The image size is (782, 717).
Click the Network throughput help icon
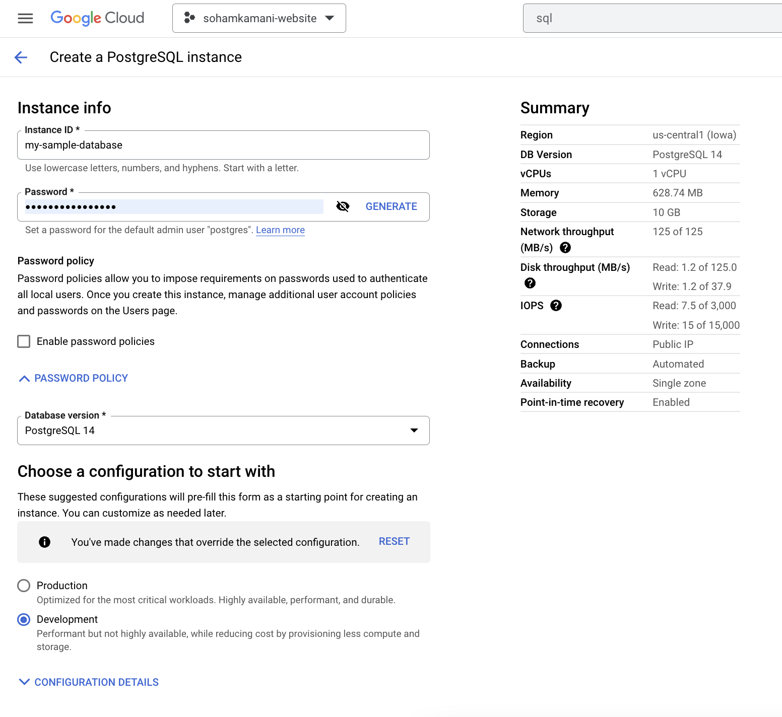[x=565, y=248]
